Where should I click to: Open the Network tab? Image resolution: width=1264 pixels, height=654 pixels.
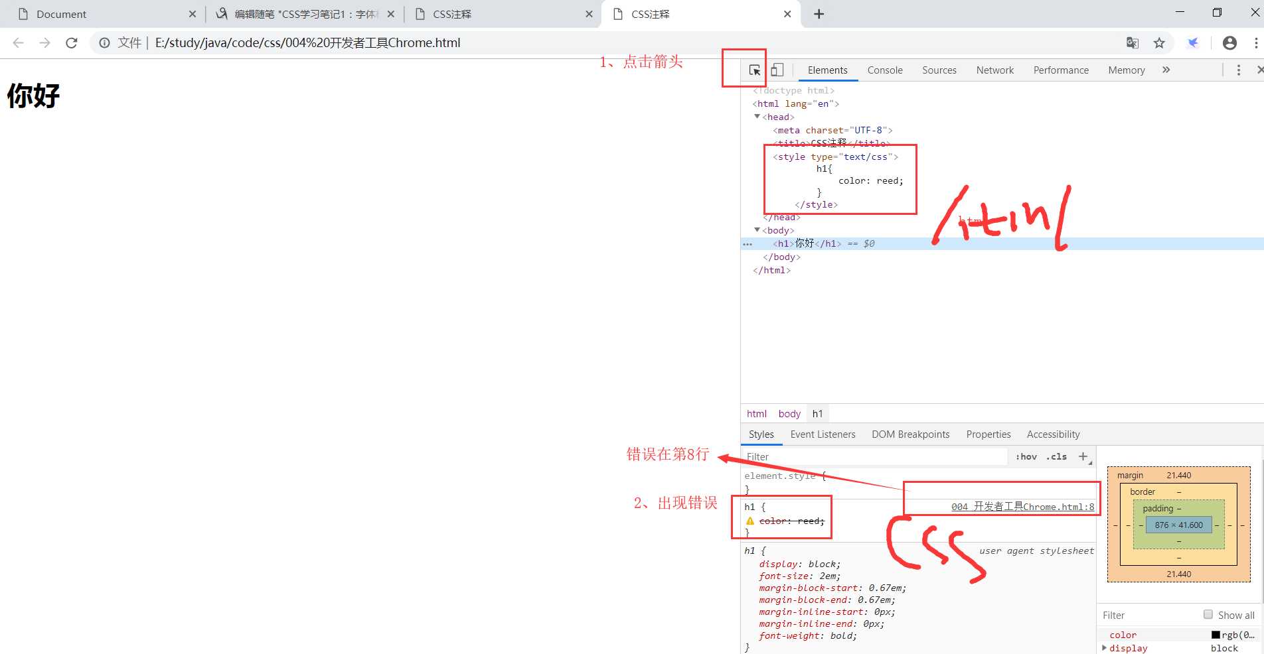click(x=995, y=70)
